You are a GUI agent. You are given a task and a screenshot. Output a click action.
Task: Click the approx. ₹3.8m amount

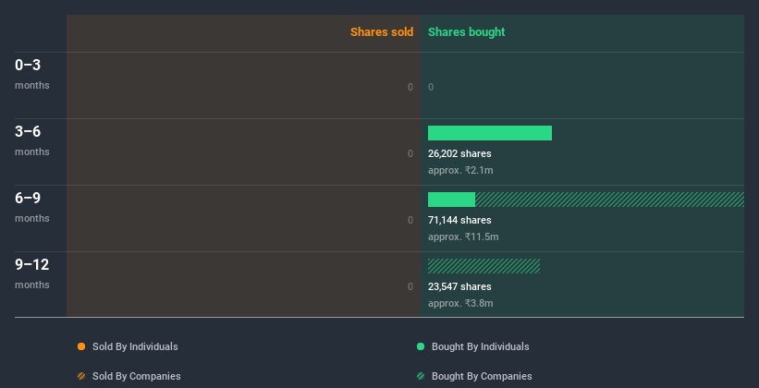[x=460, y=303]
